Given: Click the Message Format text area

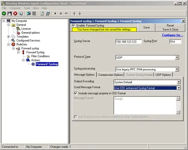Looking at the screenshot, I should (145, 105).
